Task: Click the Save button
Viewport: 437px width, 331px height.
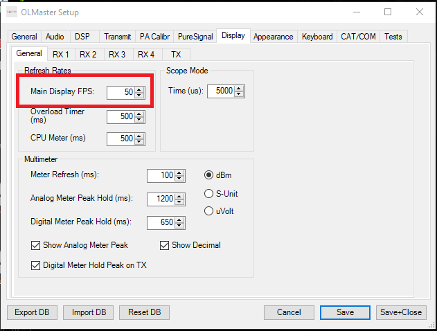Action: coord(345,312)
